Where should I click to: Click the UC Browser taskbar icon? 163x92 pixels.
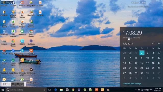click(x=102, y=90)
